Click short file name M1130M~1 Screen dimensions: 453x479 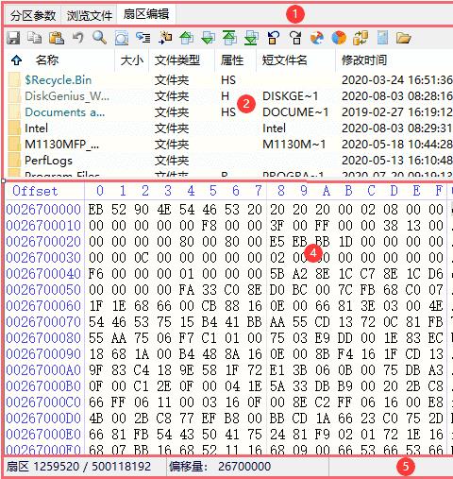294,145
